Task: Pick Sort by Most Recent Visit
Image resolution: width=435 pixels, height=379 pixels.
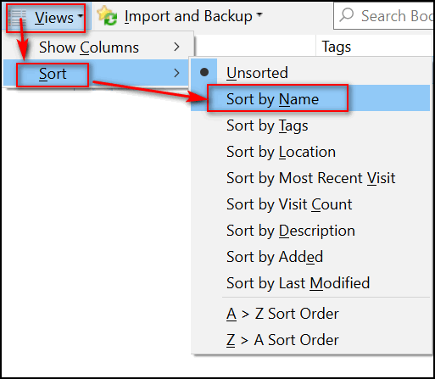Action: click(x=310, y=178)
